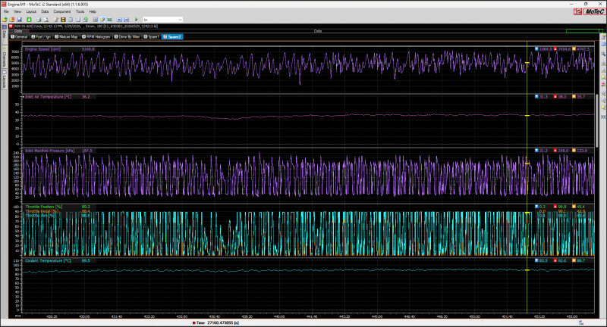Click the highlighted yellow folder toolbar icon
This screenshot has height=327, width=607.
(x=102, y=20)
